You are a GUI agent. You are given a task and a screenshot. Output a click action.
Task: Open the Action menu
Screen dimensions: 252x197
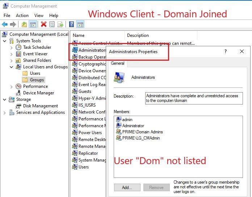pyautogui.click(x=22, y=16)
